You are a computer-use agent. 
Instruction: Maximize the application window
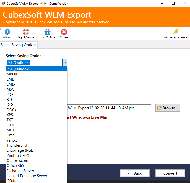click(x=173, y=4)
